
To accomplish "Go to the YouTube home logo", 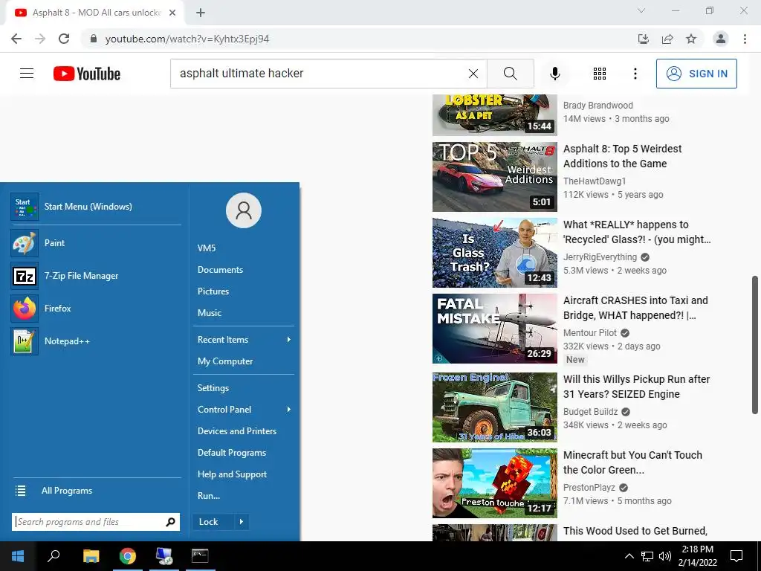I will click(87, 74).
